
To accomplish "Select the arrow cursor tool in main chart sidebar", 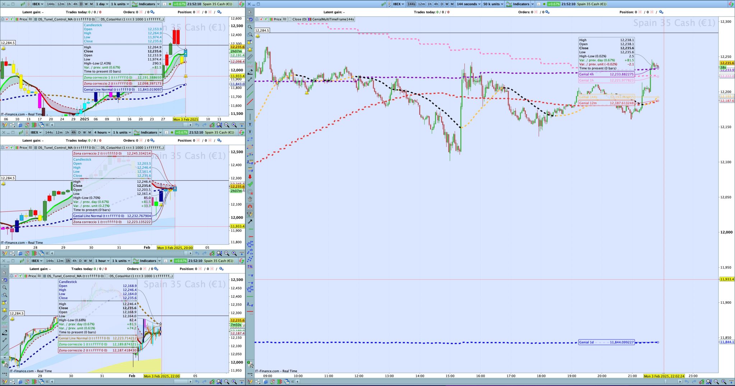I will point(250,12).
